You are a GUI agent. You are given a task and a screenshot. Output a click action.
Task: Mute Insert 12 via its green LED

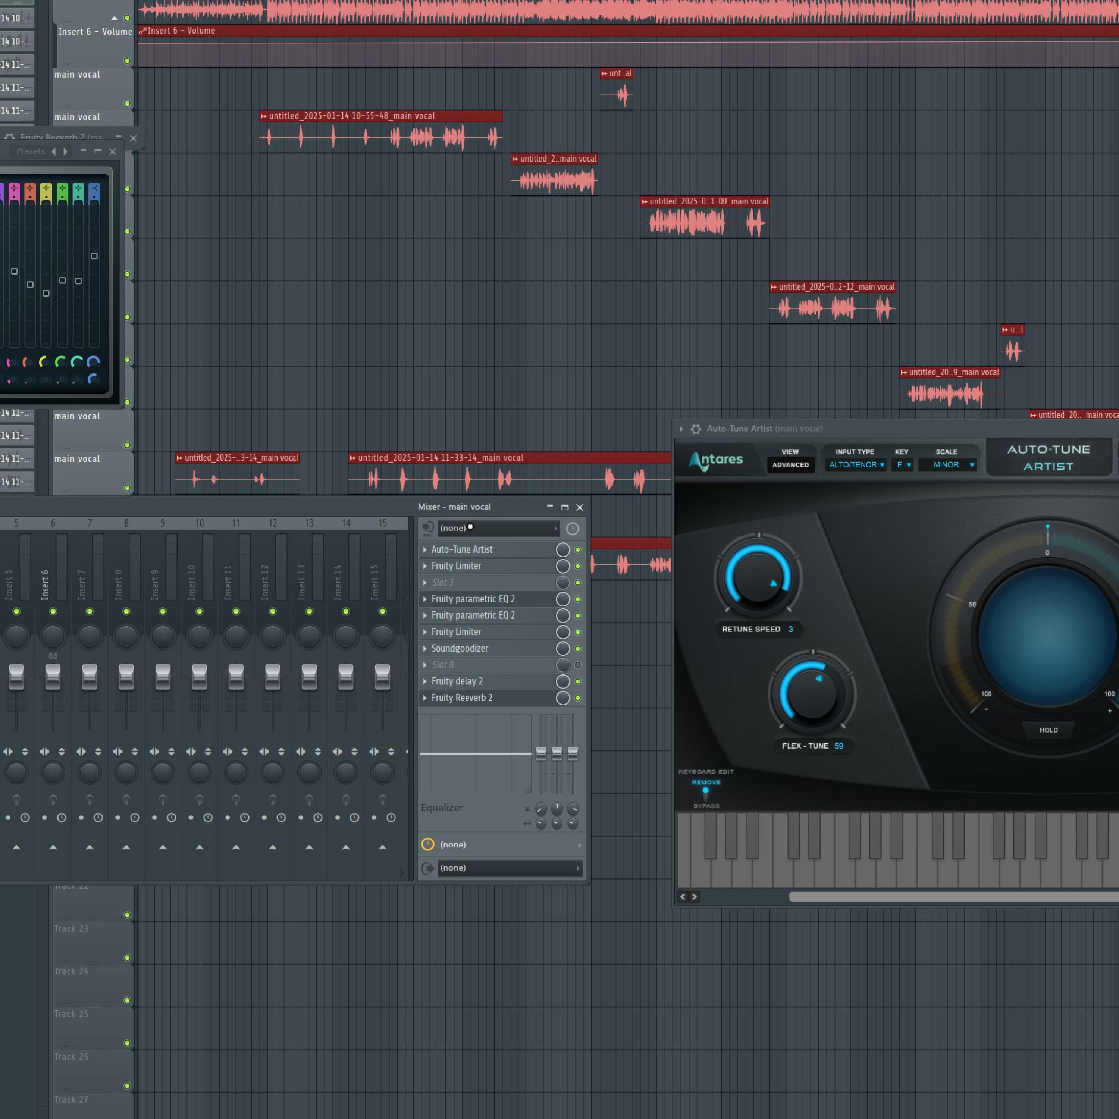(273, 611)
